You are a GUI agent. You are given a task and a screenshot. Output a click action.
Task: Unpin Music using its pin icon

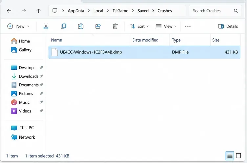coord(41,102)
